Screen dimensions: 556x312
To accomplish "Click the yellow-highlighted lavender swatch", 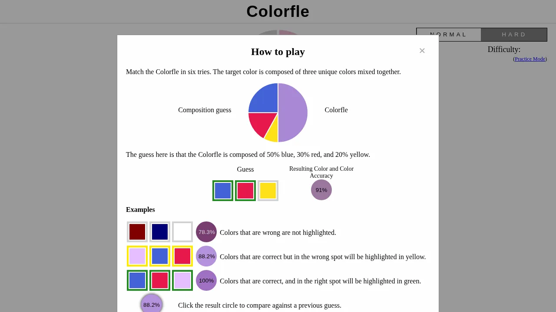I will pos(137,256).
